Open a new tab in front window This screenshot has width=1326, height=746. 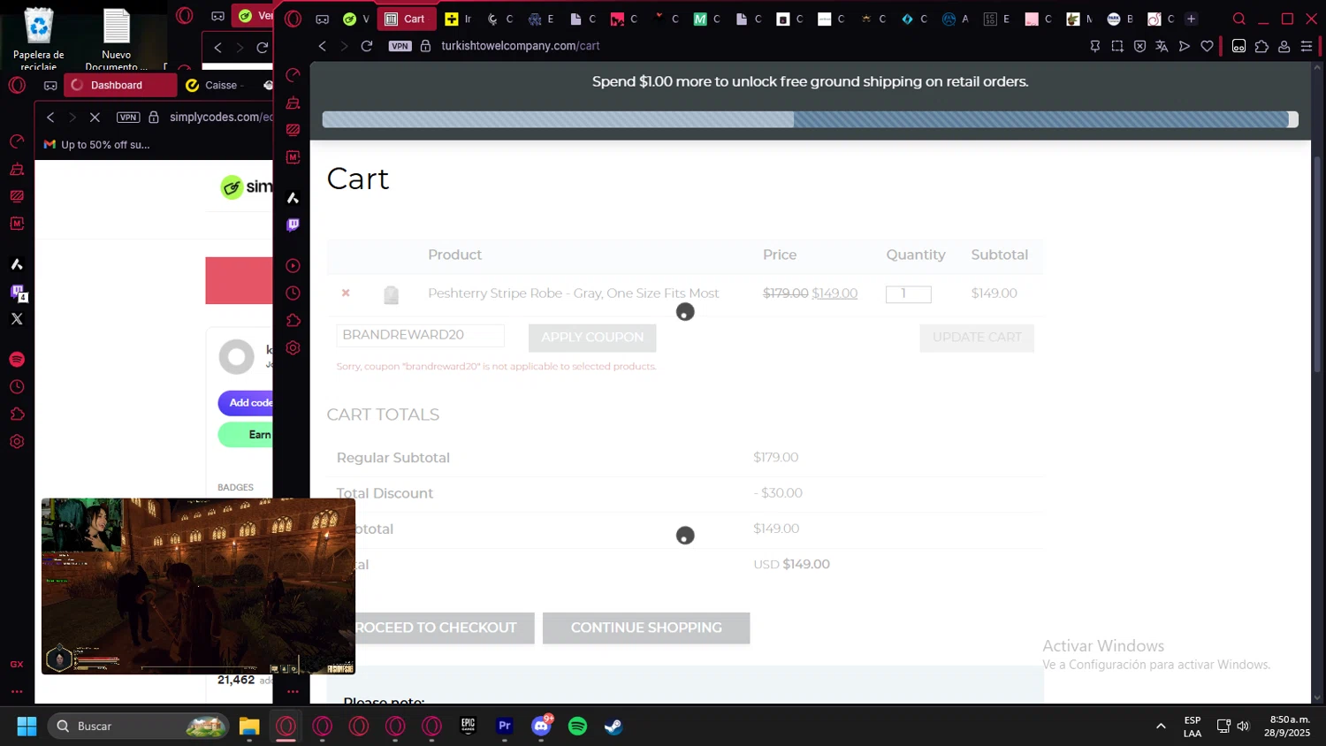click(x=1191, y=19)
